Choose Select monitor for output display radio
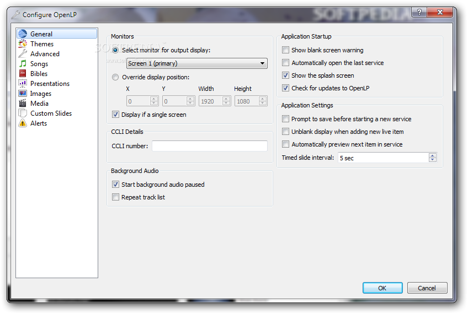 pyautogui.click(x=115, y=50)
